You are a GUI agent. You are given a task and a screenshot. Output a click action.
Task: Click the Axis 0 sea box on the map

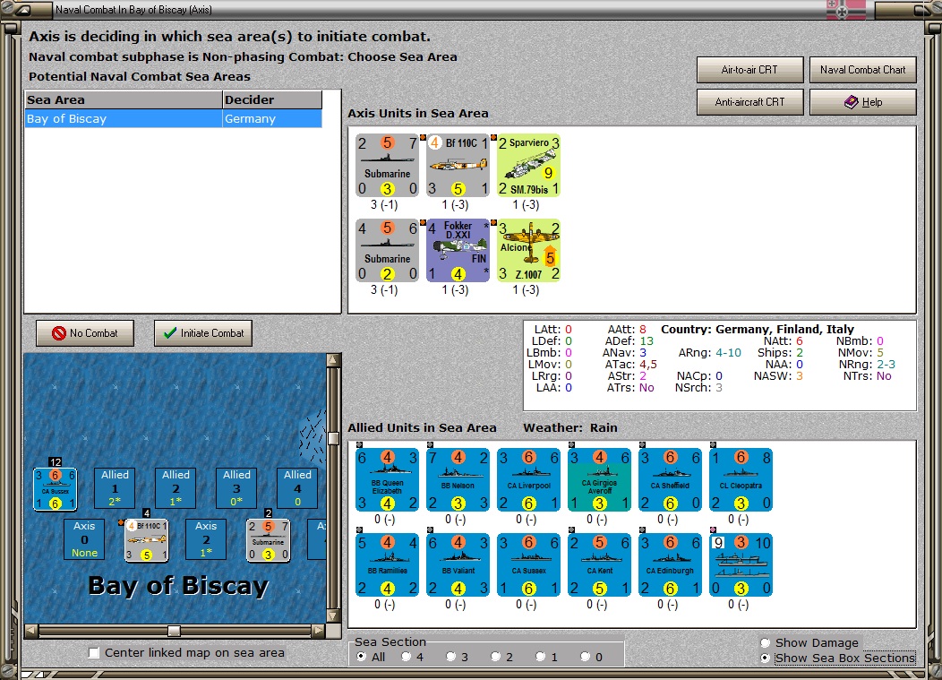[84, 538]
